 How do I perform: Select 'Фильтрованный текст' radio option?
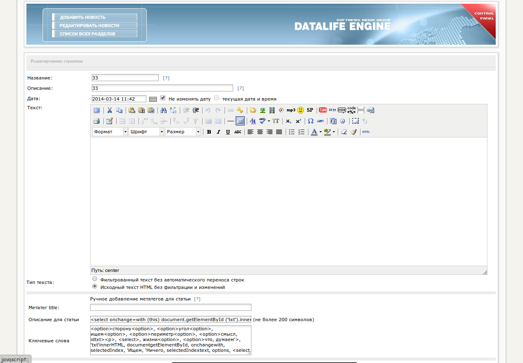click(x=95, y=279)
